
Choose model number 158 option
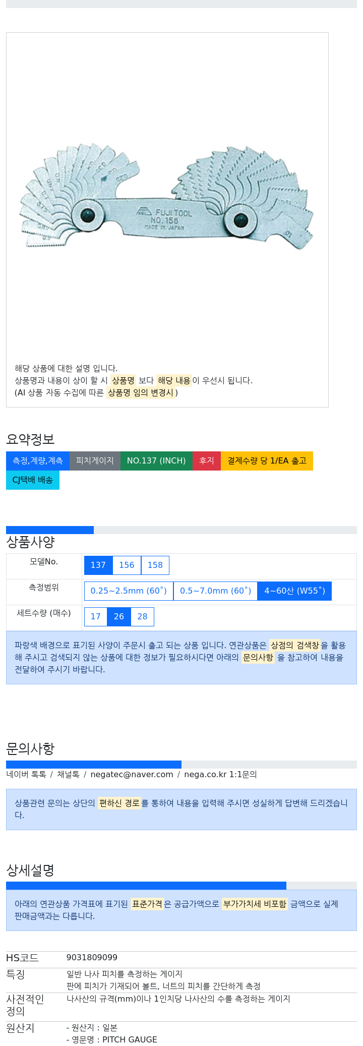tap(155, 565)
